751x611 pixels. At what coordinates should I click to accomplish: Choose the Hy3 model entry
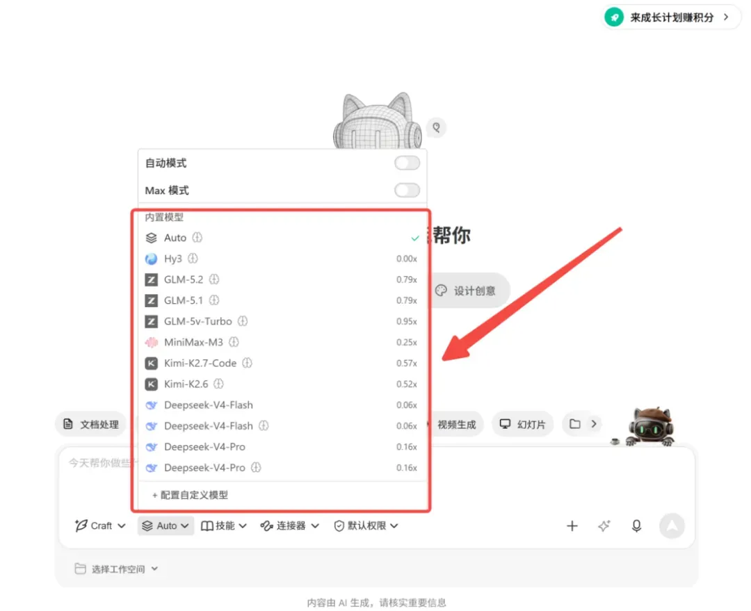click(x=282, y=259)
